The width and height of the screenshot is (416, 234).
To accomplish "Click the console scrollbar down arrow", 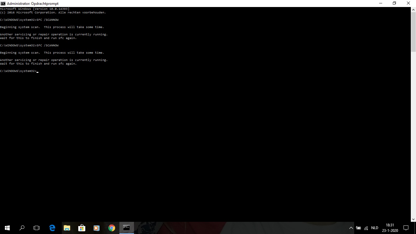I will click(413, 219).
